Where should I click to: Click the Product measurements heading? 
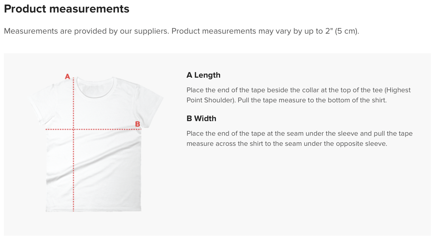click(67, 9)
